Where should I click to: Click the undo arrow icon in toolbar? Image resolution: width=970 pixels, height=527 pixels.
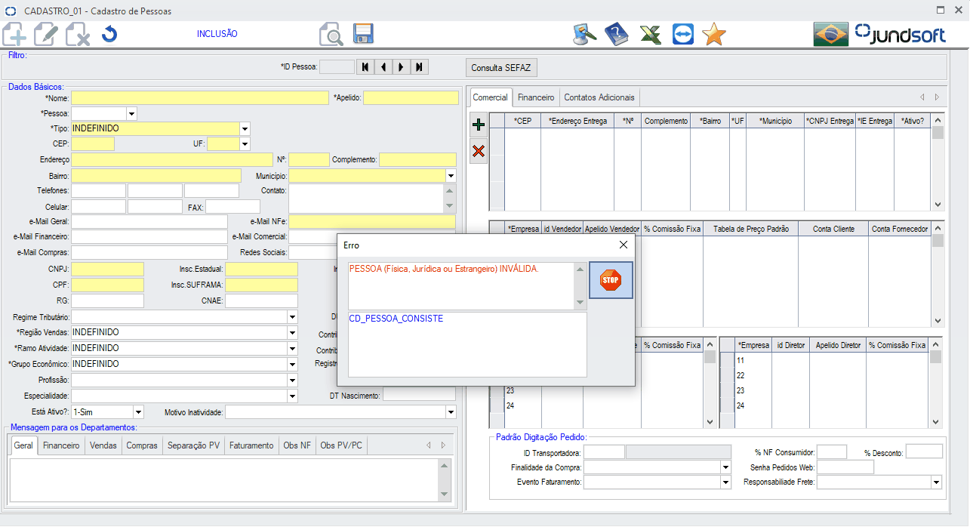tap(109, 34)
